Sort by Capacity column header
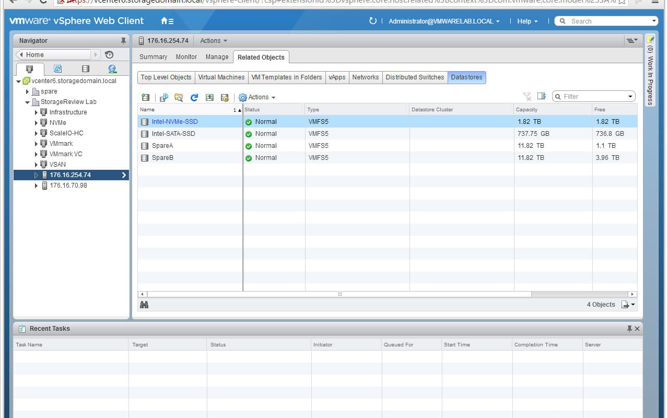Screen dimensions: 668x418 pos(553,110)
